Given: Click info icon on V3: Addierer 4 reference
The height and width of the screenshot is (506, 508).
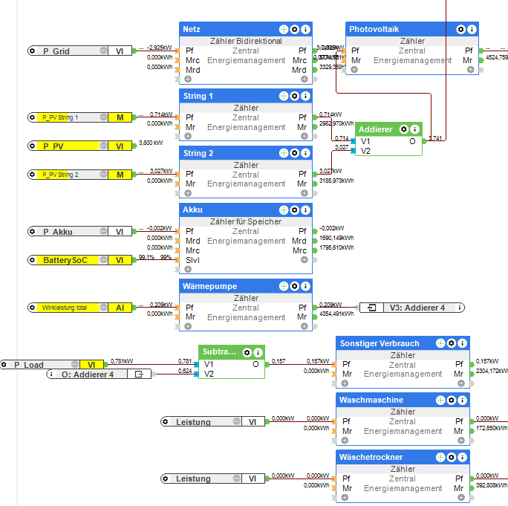Looking at the screenshot, I should click(460, 308).
